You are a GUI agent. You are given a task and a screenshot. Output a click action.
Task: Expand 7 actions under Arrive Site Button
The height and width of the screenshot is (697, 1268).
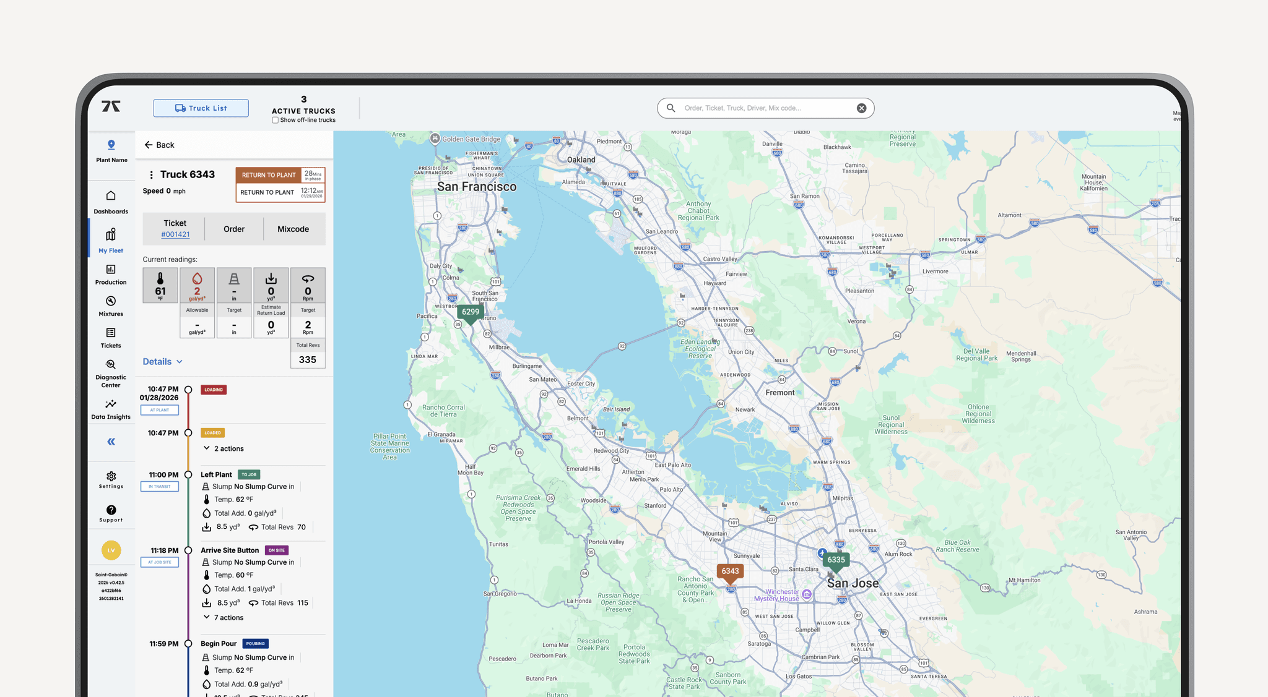(223, 617)
